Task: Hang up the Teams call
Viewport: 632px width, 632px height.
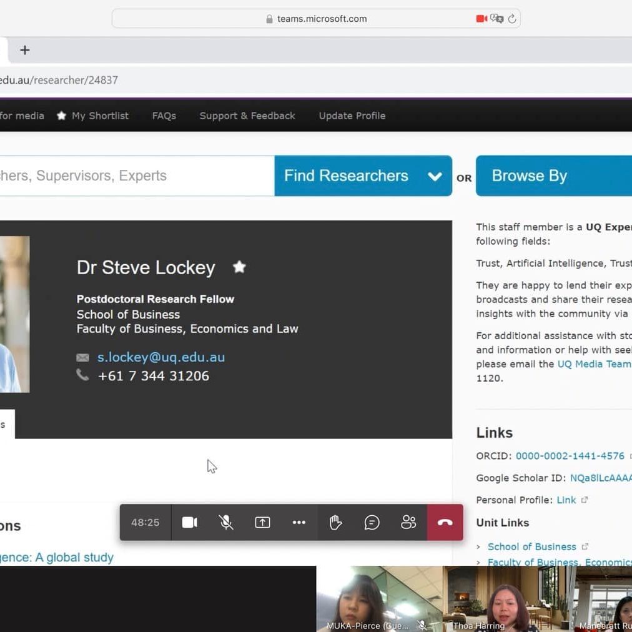Action: (445, 522)
